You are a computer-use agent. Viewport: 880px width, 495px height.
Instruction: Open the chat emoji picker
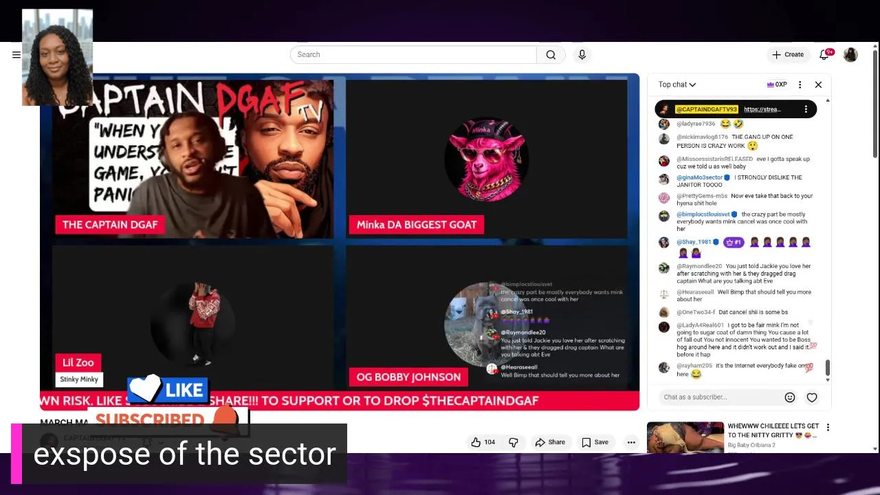pos(790,397)
